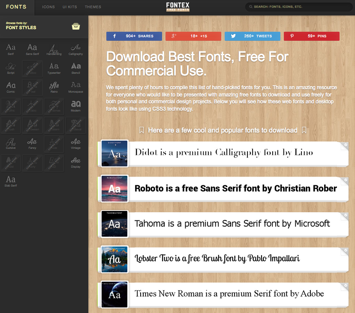Viewport: 355px width, 313px height.
Task: Click the corner check mark on Roboto row
Action: [346, 180]
